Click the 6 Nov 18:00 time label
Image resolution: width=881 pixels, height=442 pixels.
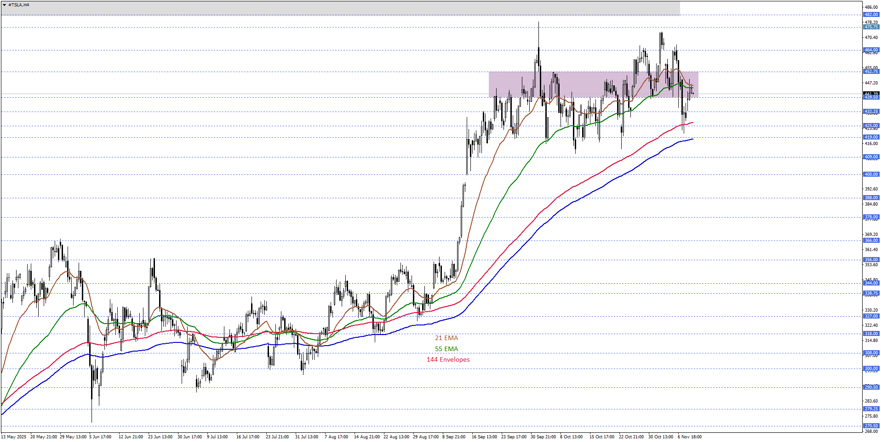(x=689, y=437)
